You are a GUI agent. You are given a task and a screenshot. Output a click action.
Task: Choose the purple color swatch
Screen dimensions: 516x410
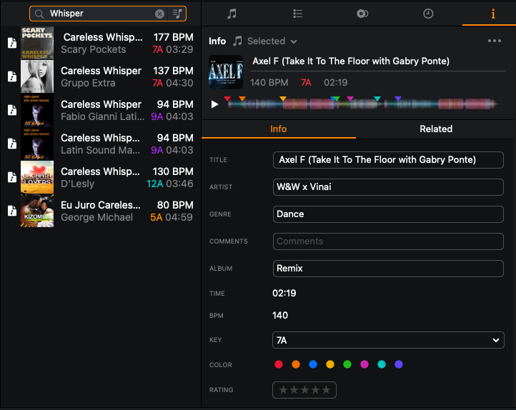click(399, 364)
